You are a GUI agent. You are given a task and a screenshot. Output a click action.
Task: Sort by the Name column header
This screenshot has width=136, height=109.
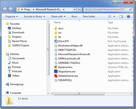(57, 22)
